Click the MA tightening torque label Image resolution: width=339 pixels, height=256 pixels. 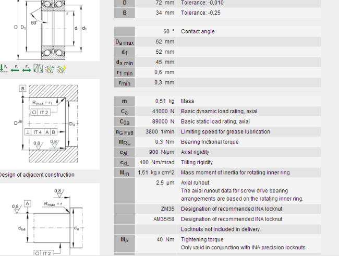tap(124, 240)
